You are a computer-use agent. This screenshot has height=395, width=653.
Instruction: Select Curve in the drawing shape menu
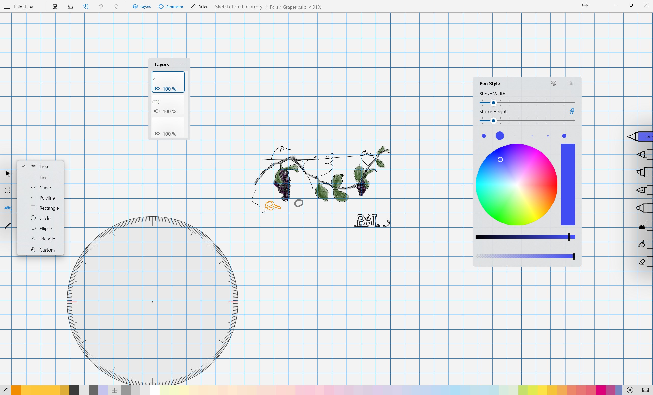tap(45, 188)
